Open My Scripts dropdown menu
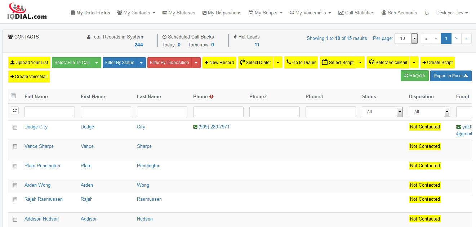 click(x=266, y=13)
